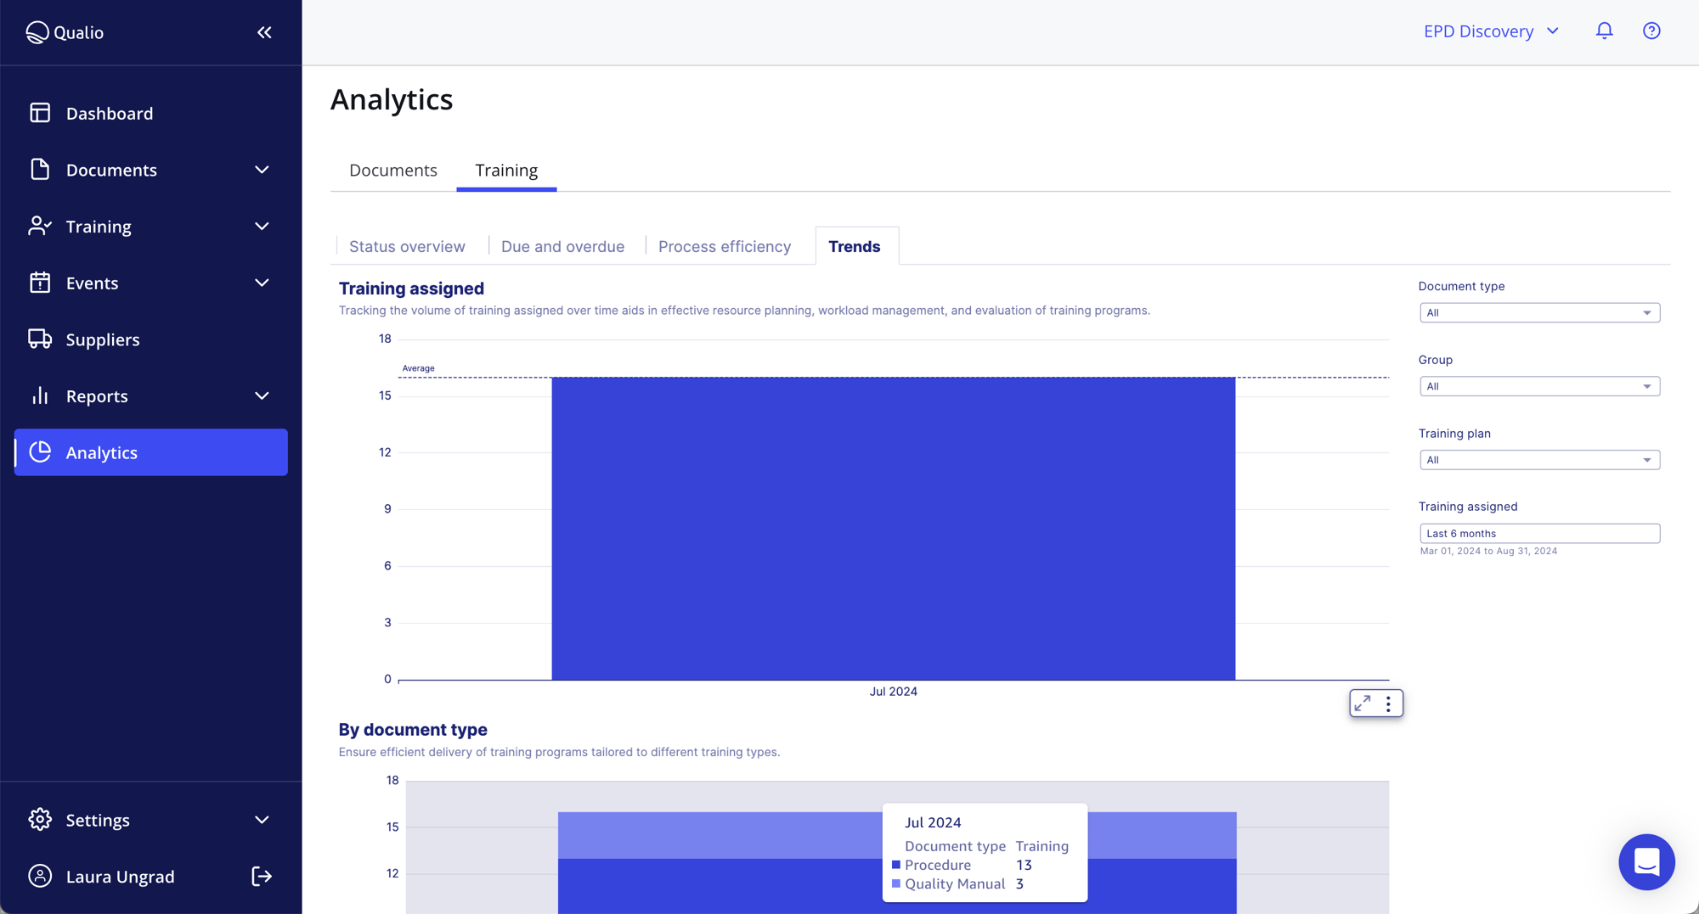Open the chat support bubble
This screenshot has width=1699, height=914.
[1646, 861]
